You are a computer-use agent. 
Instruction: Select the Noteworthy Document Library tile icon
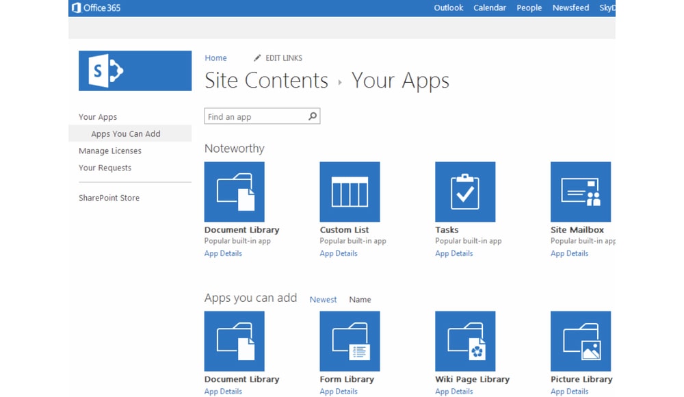234,192
